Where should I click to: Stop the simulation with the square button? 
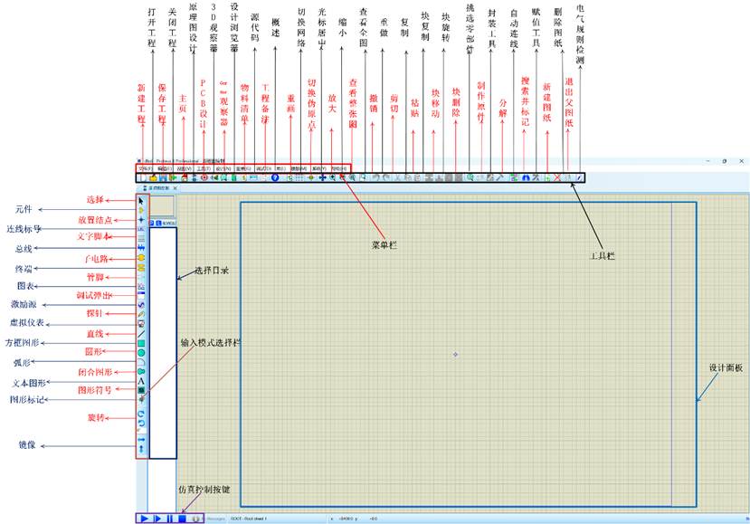[x=182, y=519]
